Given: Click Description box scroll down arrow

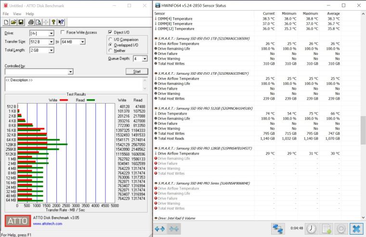Looking at the screenshot, I should tap(145, 88).
